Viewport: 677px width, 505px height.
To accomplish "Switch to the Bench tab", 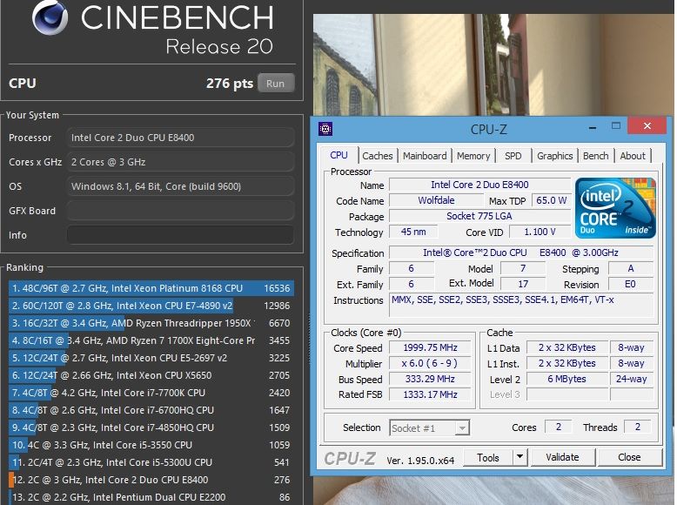I will coord(595,156).
